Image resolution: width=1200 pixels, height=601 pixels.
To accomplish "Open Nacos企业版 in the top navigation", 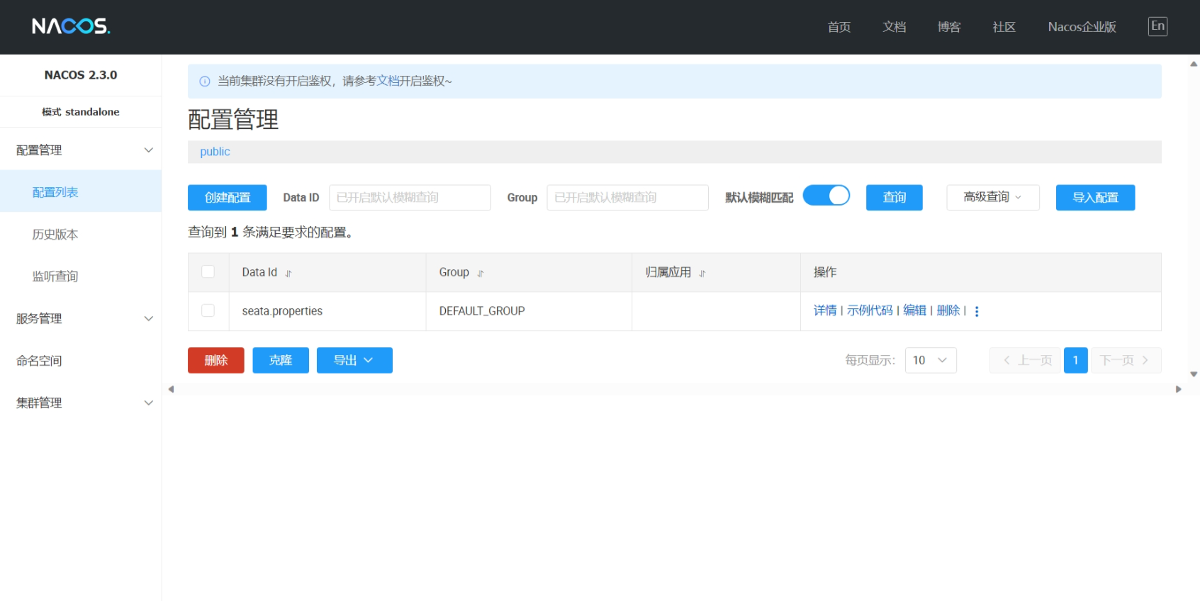I will coord(1082,27).
